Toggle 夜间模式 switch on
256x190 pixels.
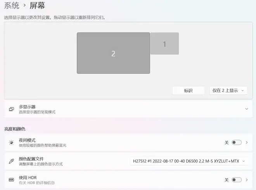[x=237, y=143]
